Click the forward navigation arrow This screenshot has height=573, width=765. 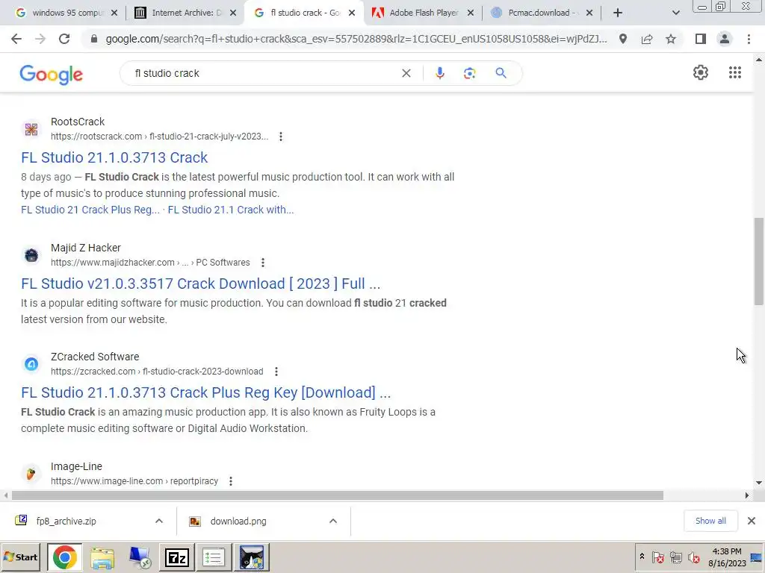(40, 39)
